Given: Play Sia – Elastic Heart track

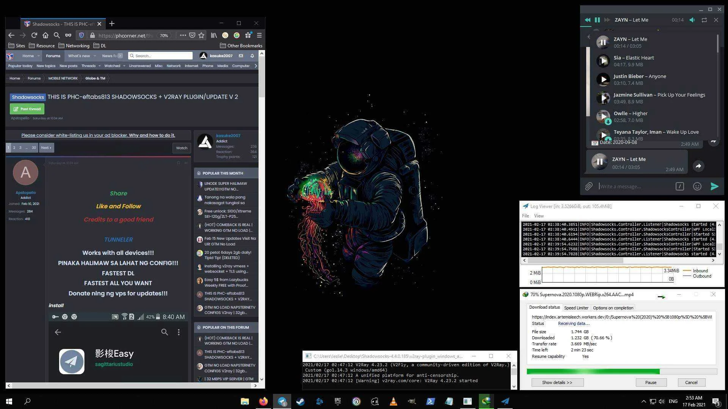Looking at the screenshot, I should (x=603, y=61).
